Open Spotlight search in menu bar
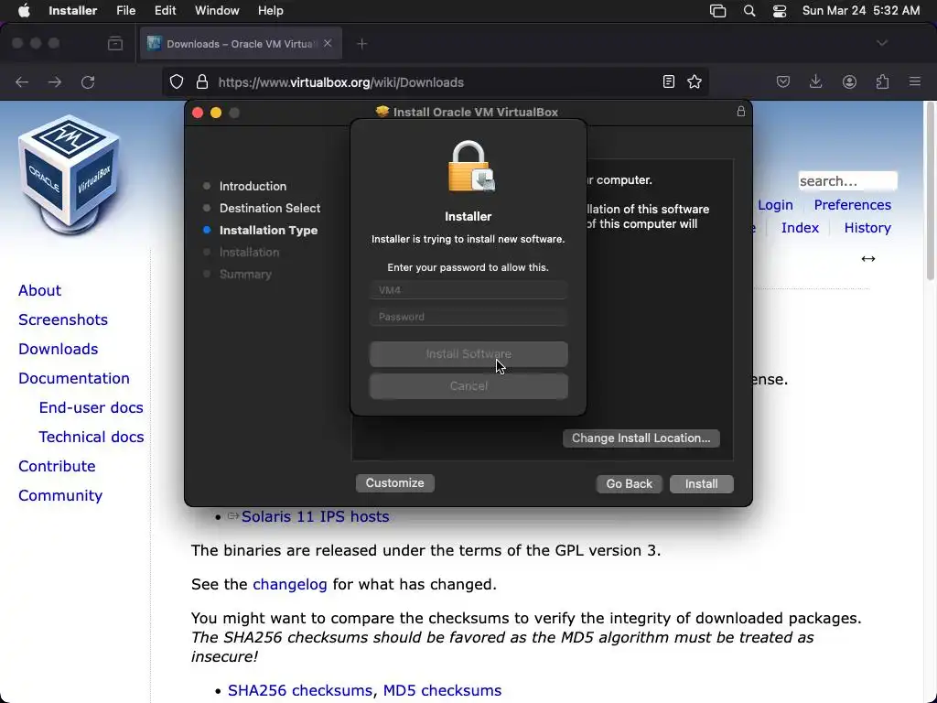Viewport: 937px width, 703px height. coord(749,11)
